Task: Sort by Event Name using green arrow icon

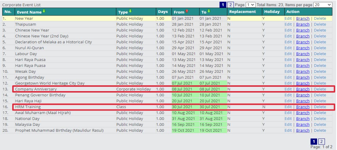Action: (x=44, y=11)
